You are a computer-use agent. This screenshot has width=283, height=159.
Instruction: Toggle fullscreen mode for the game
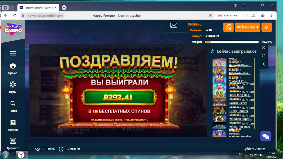click(x=263, y=56)
